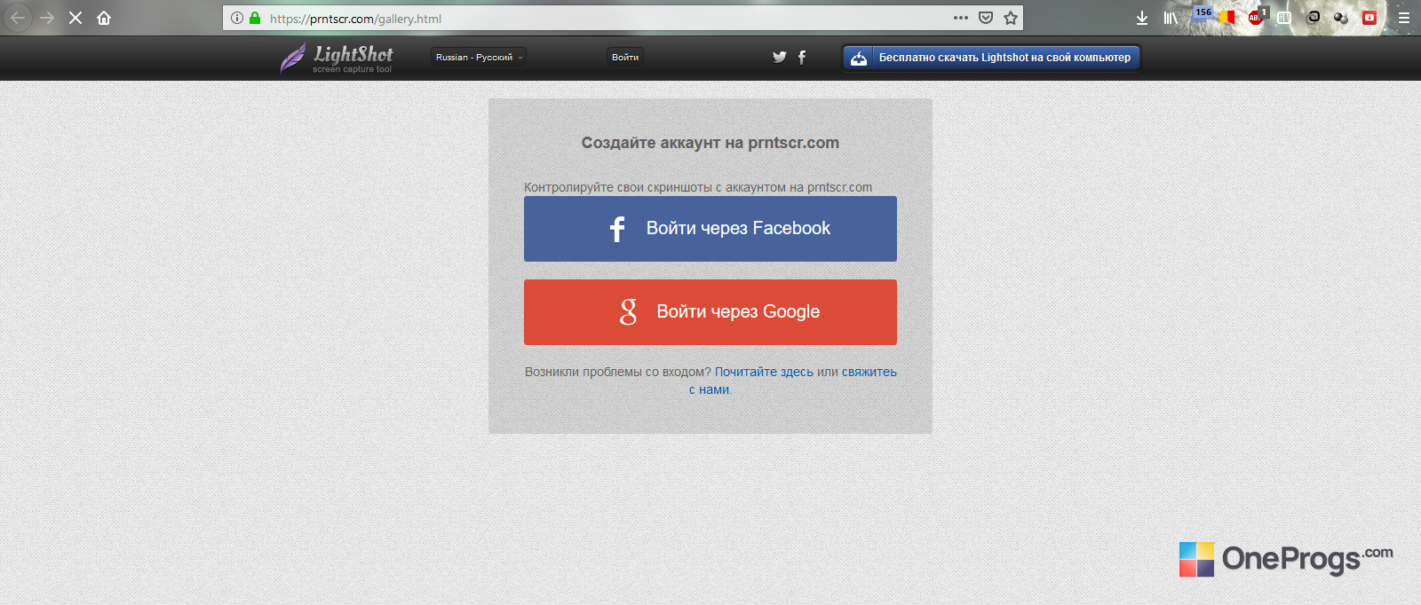Open the Russian - Русский language dropdown
This screenshot has width=1421, height=605.
[479, 57]
